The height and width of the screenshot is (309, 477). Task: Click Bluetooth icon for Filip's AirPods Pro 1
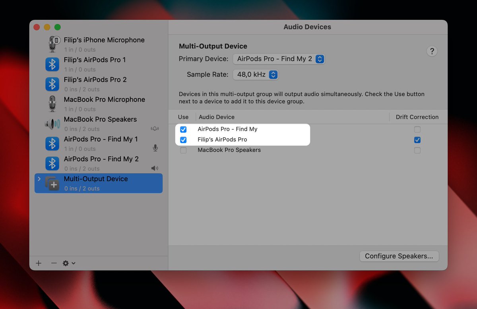[52, 64]
